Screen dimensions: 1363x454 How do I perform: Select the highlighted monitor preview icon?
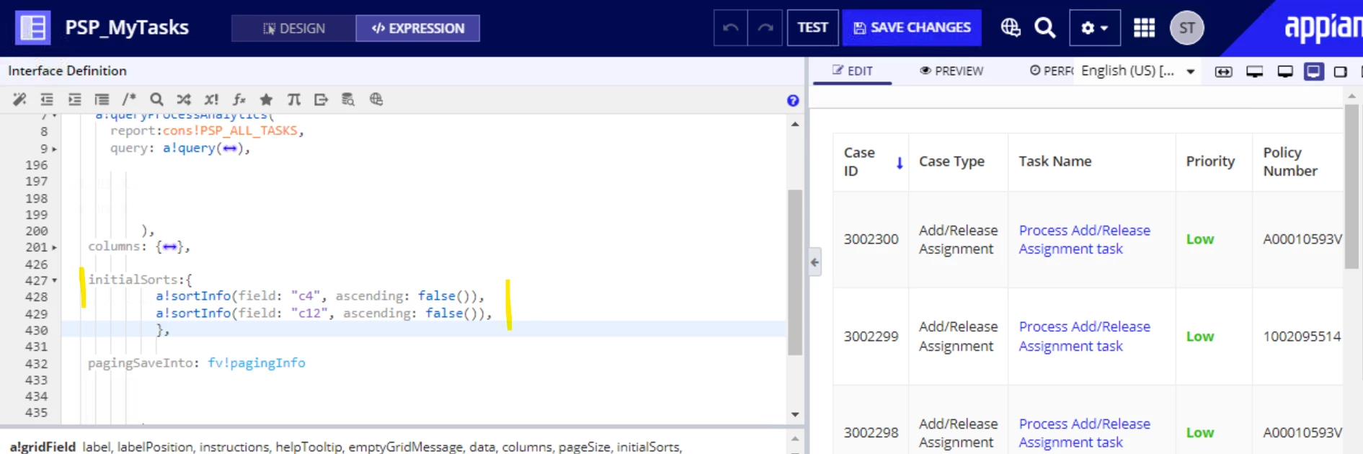point(1313,71)
